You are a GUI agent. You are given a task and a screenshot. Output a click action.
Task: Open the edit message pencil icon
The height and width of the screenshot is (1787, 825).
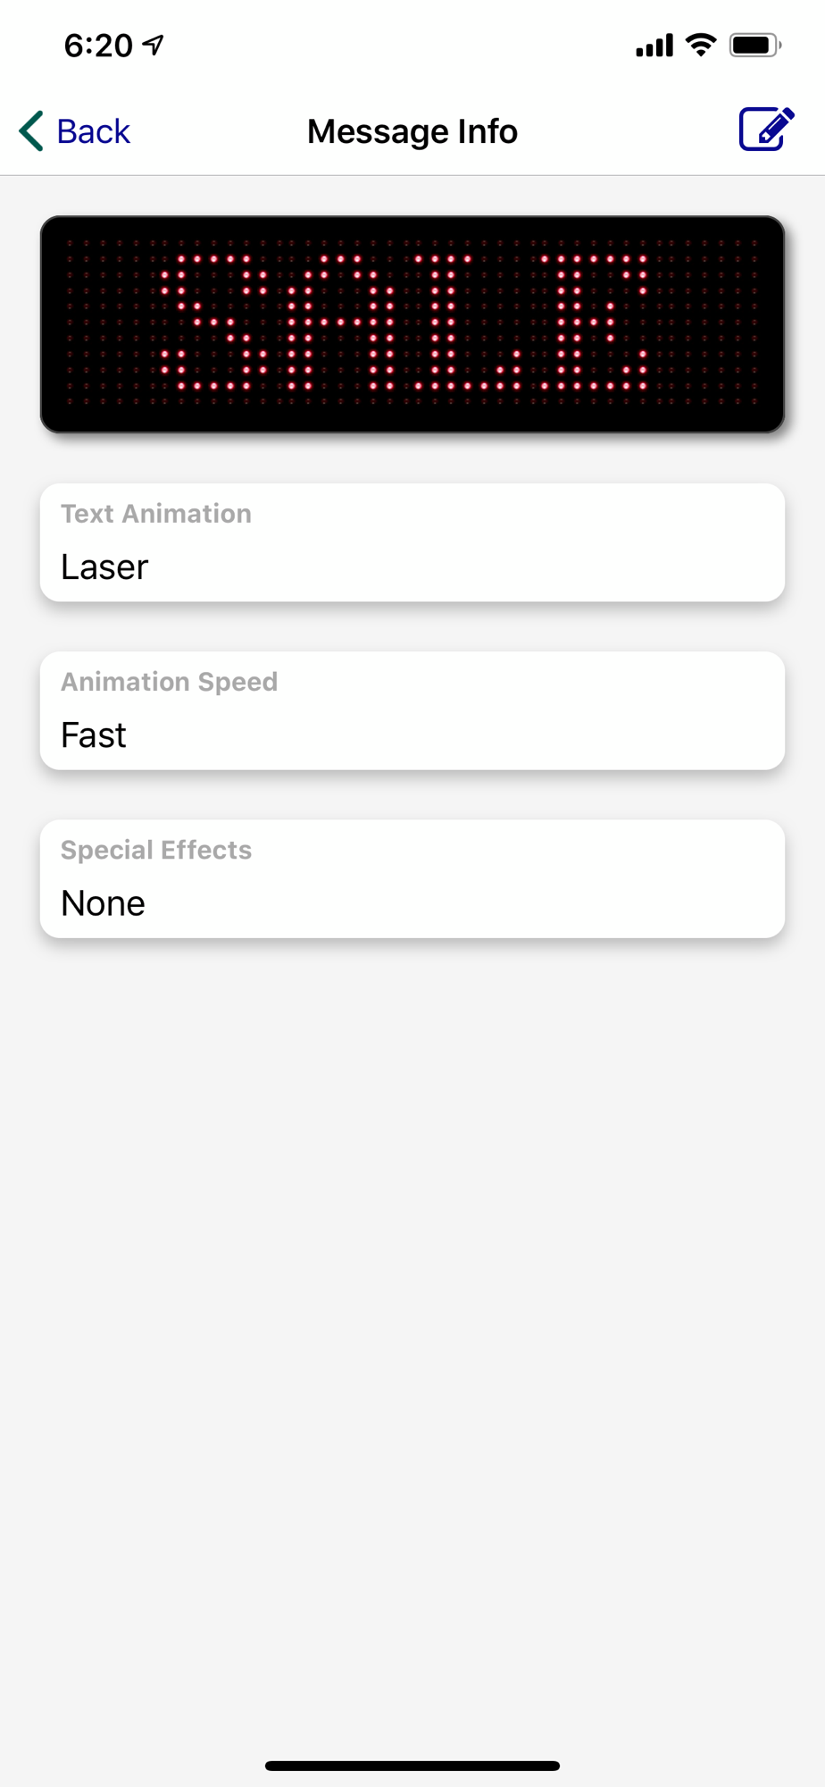pos(766,130)
